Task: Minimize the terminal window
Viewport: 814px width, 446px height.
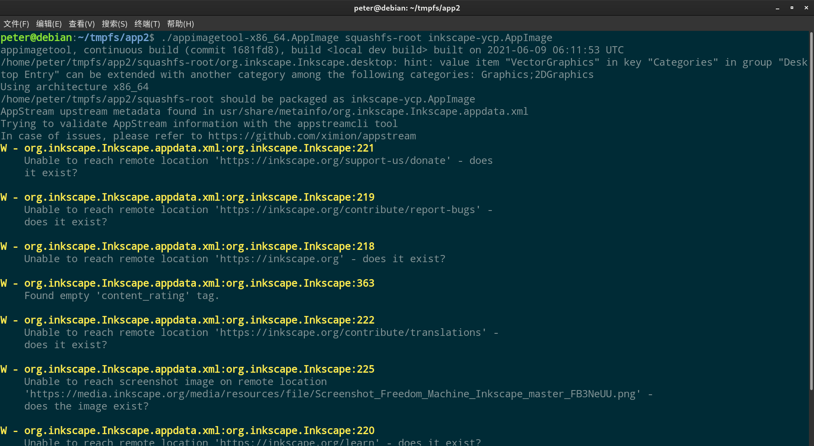Action: tap(778, 8)
